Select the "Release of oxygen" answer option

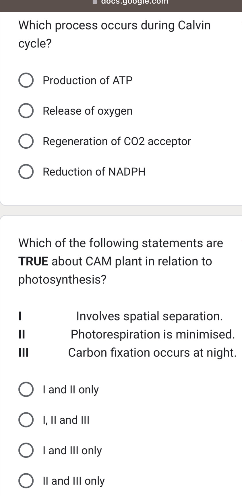pos(26,111)
